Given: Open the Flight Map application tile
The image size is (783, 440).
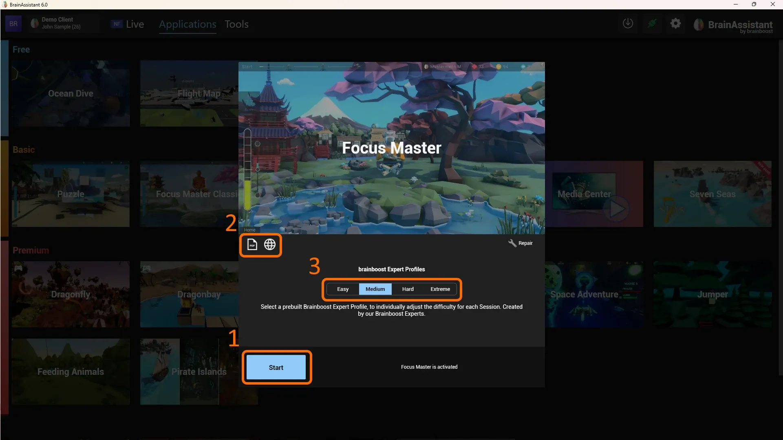Looking at the screenshot, I should tap(189, 93).
